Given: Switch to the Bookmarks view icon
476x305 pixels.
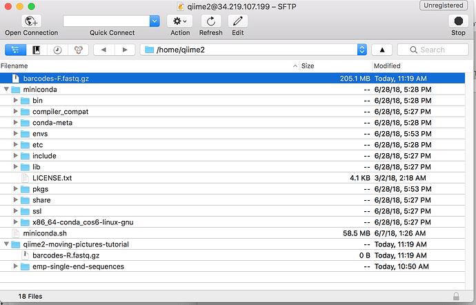Looking at the screenshot, I should coord(37,50).
